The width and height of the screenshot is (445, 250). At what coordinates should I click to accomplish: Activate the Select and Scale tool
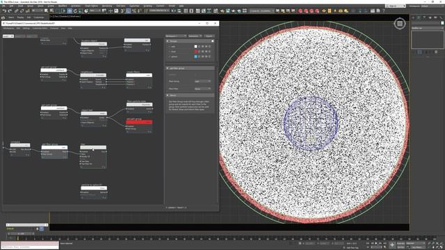81,11
